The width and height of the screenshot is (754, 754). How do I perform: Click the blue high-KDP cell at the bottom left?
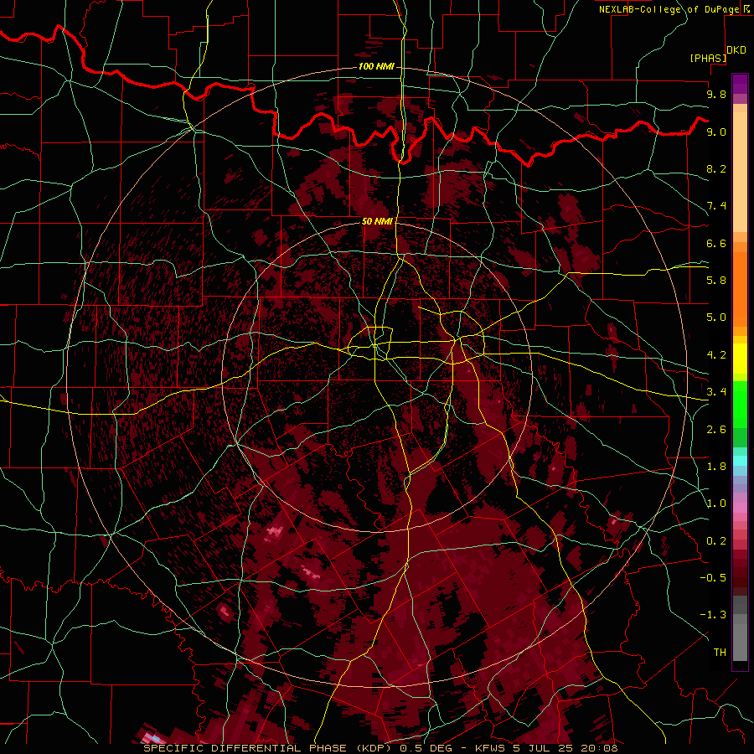click(x=154, y=738)
